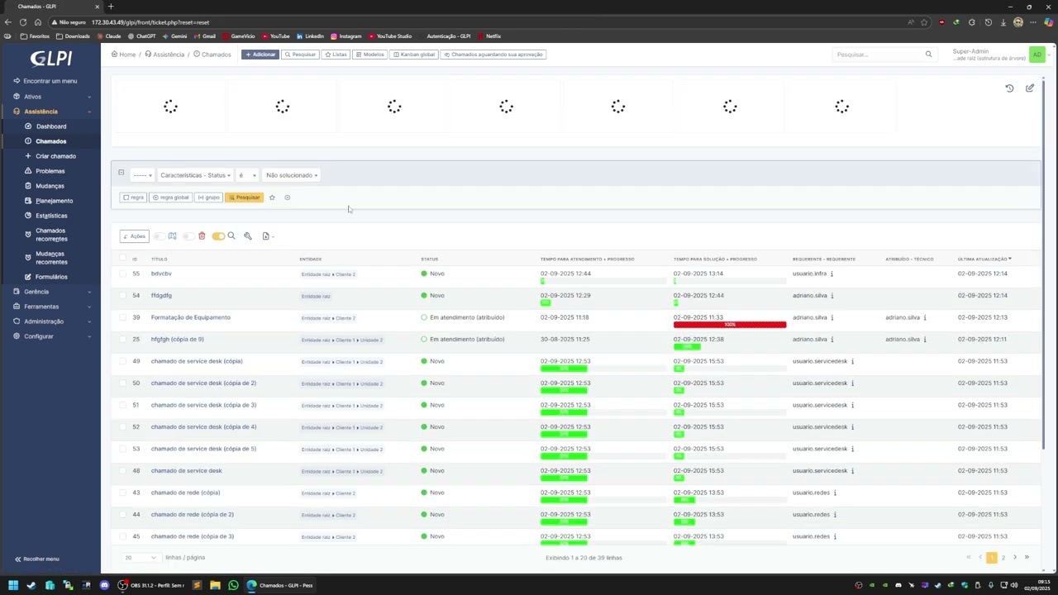Click the info icon beside usuario.infra
Image resolution: width=1058 pixels, height=595 pixels.
tap(832, 274)
